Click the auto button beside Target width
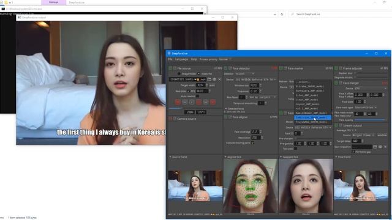This screenshot has width=392, height=220. tap(212, 86)
